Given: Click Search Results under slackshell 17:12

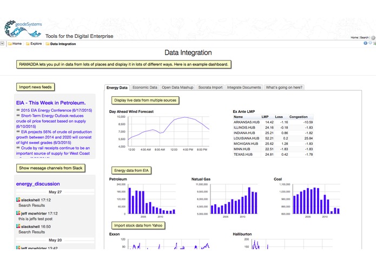Looking at the screenshot, I should pyautogui.click(x=32, y=205).
